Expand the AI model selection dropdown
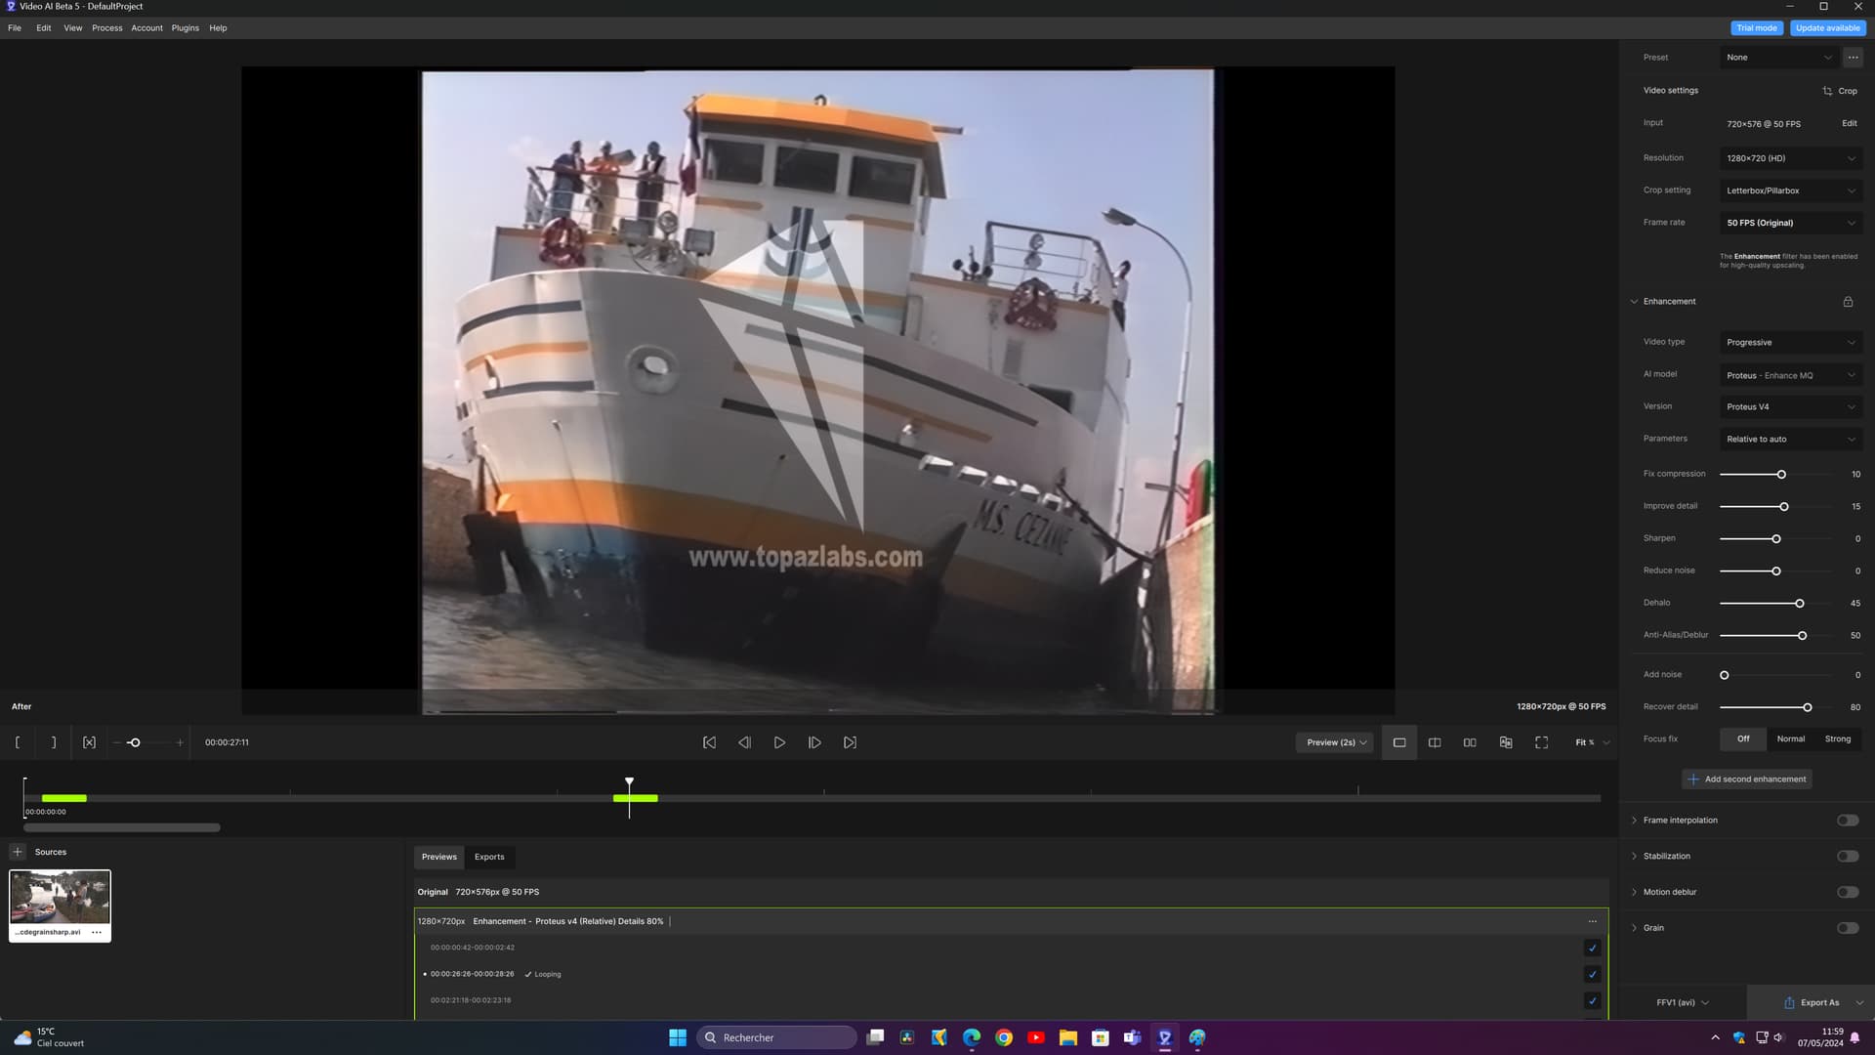This screenshot has height=1055, width=1875. pos(1790,375)
